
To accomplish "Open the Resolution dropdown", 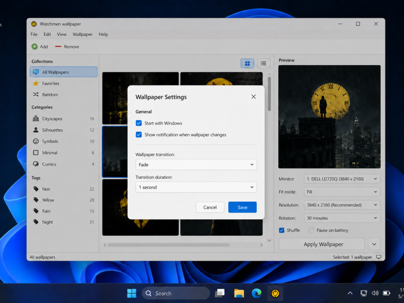I will coord(342,205).
